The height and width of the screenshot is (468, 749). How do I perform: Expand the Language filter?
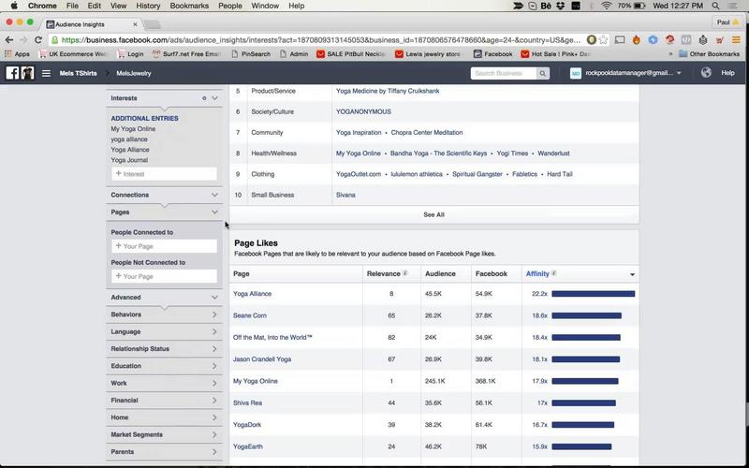165,331
